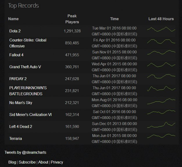Open the Tweets by @steamcharts link
The height and width of the screenshot is (167, 182).
coord(25,152)
